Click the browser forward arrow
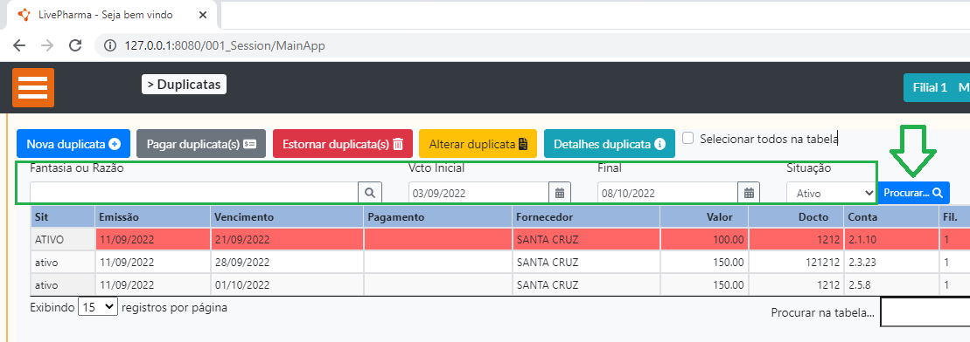This screenshot has width=970, height=342. (x=47, y=45)
